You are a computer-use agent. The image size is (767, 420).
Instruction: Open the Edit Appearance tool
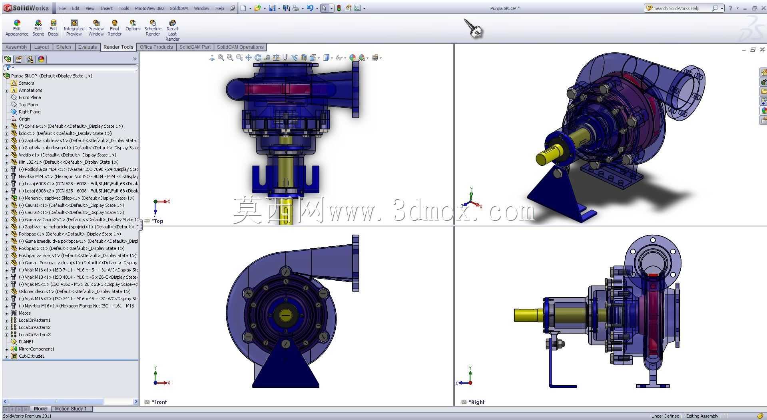17,28
